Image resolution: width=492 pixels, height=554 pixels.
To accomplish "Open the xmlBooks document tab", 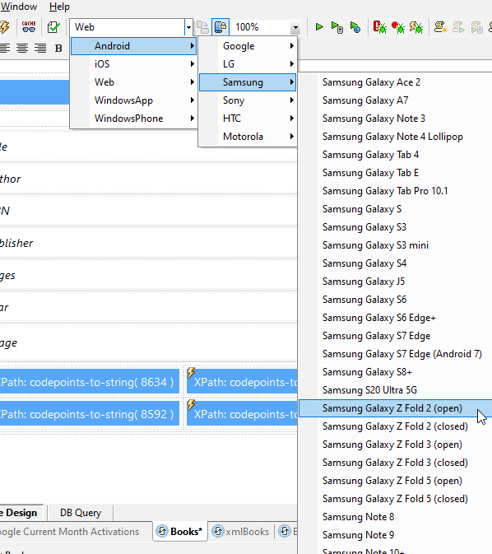I will pos(241,532).
